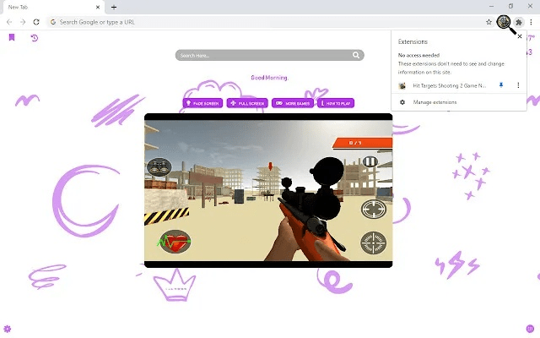Tap the lower crosshair fire button
The width and height of the screenshot is (540, 338).
click(374, 243)
